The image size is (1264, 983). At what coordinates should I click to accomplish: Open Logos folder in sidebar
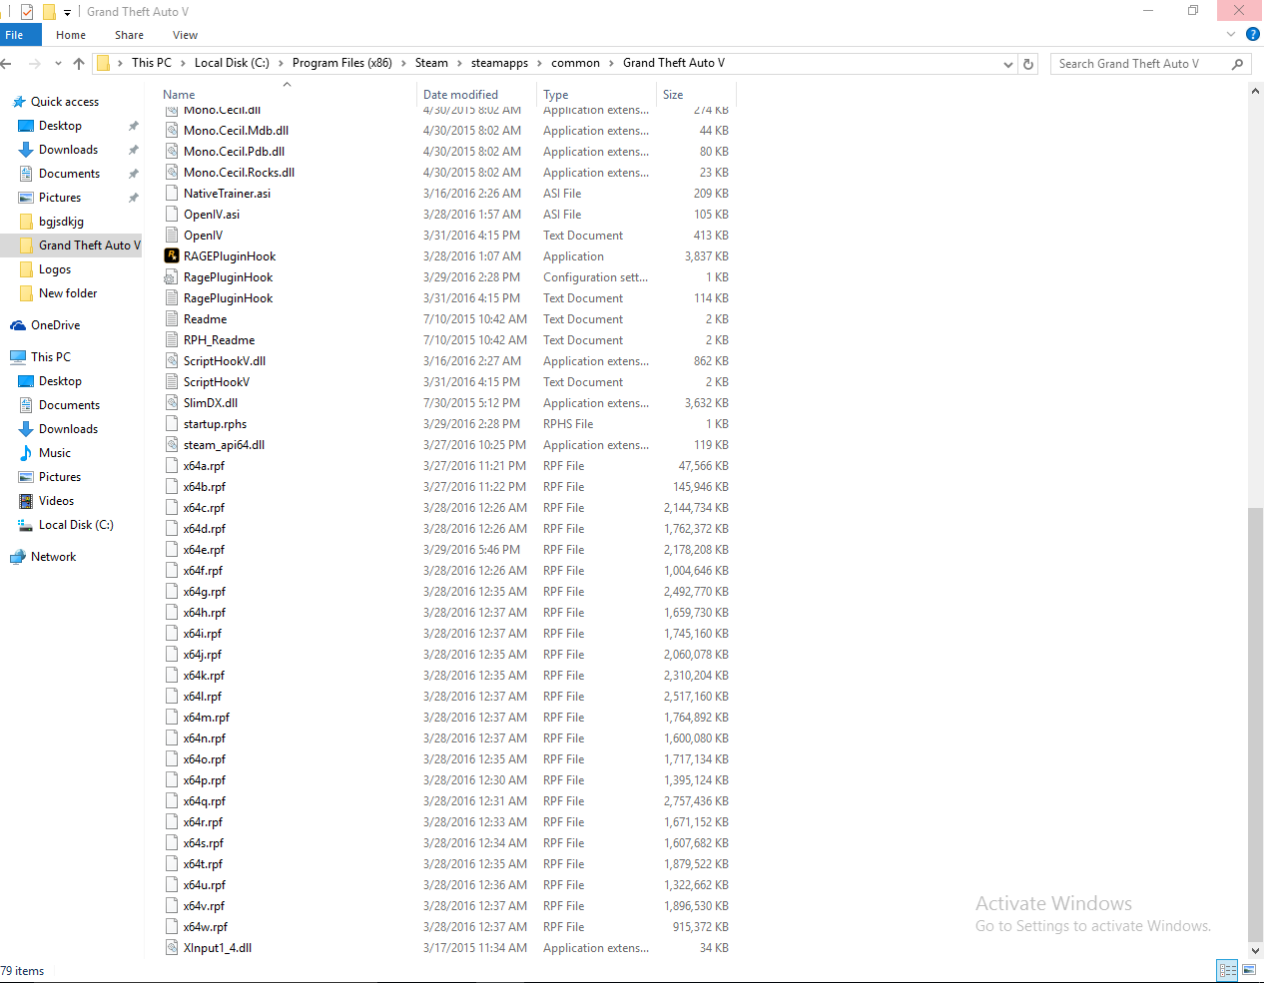tap(54, 269)
